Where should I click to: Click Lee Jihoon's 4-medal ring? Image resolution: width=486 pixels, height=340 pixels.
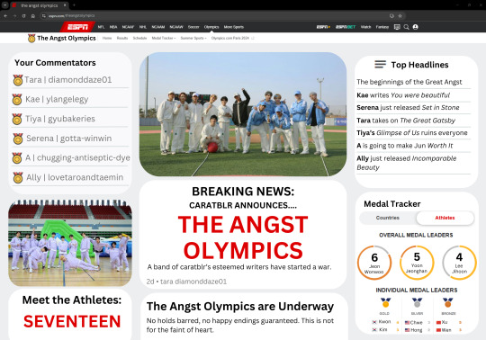459,263
